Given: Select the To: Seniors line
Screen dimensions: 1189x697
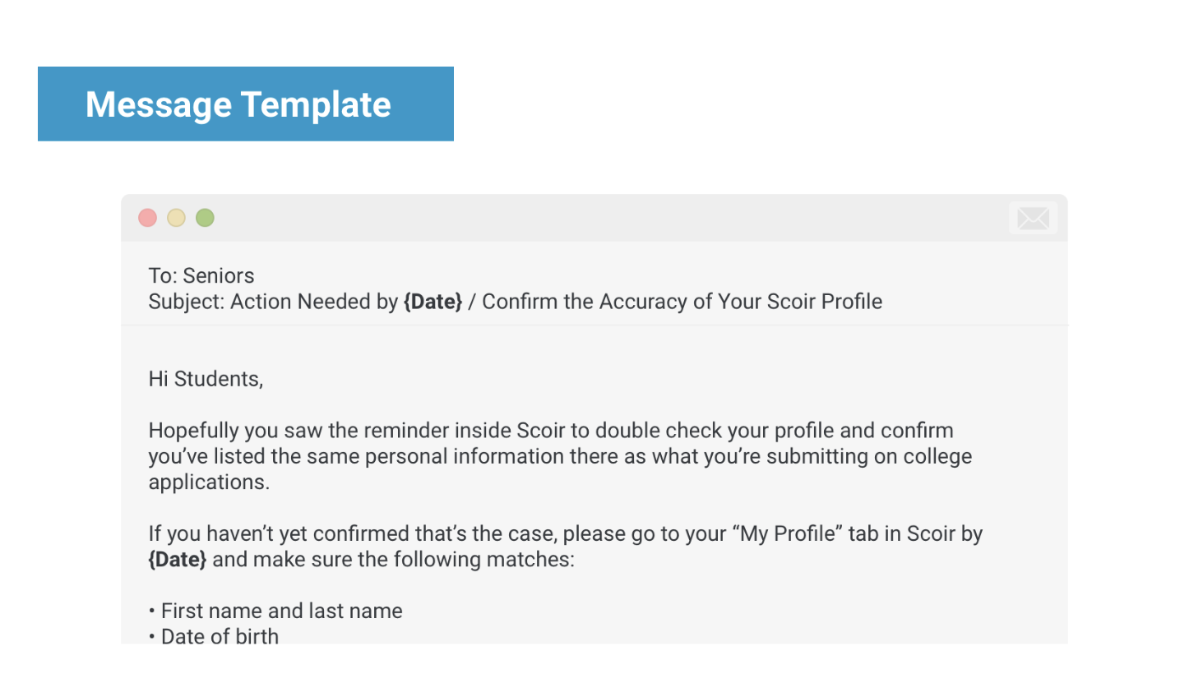Looking at the screenshot, I should [201, 275].
